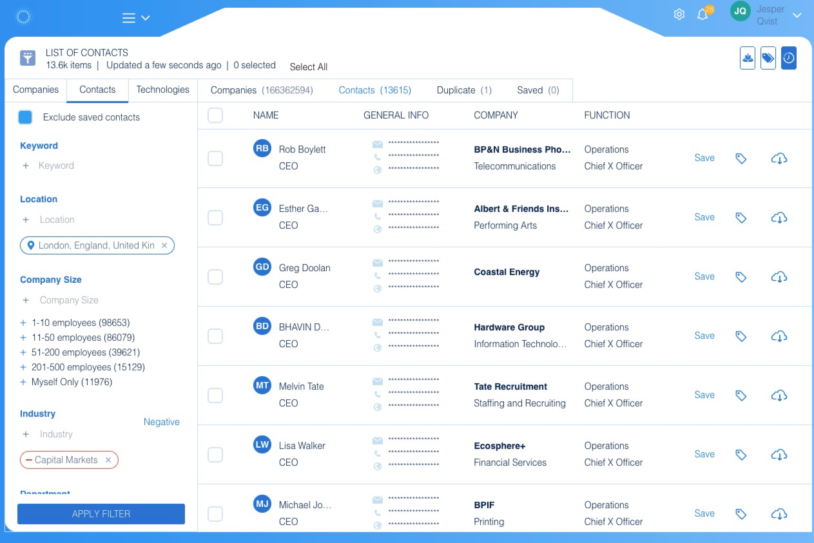This screenshot has height=543, width=814.
Task: Click the cloud download icon for Greg Doolan
Action: click(x=779, y=277)
